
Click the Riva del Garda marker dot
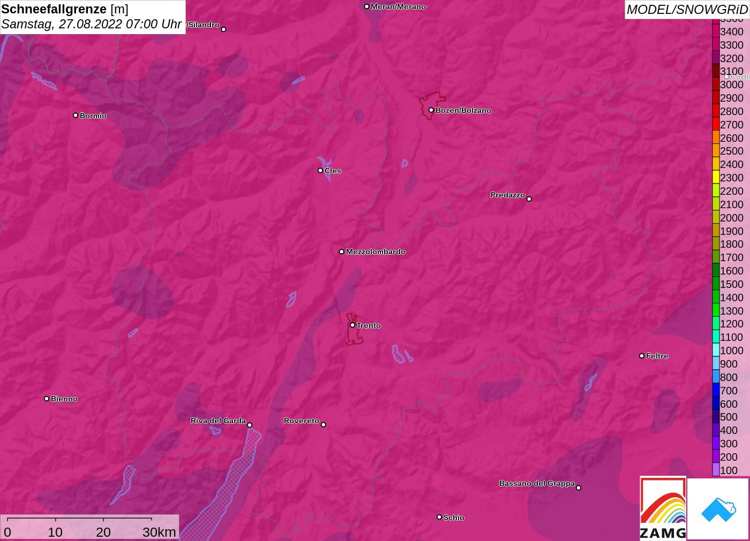(x=250, y=425)
